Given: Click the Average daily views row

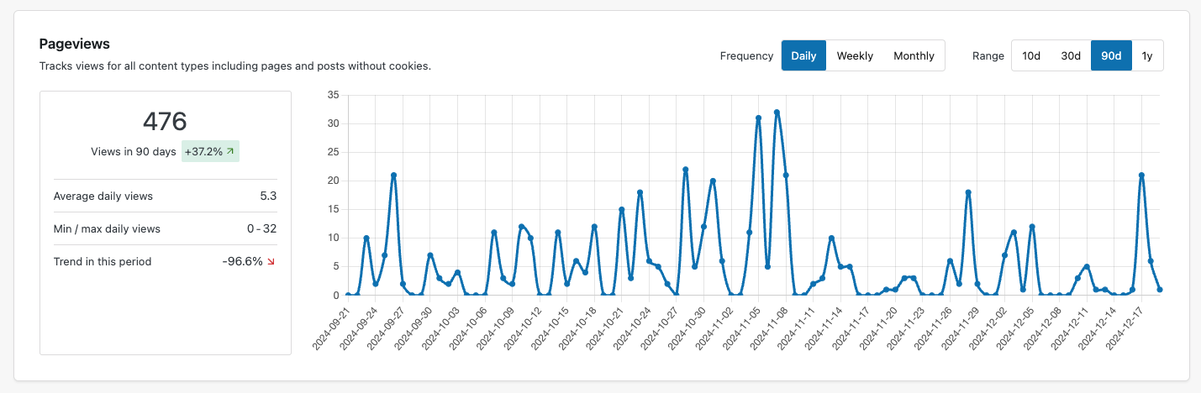Looking at the screenshot, I should pyautogui.click(x=165, y=196).
